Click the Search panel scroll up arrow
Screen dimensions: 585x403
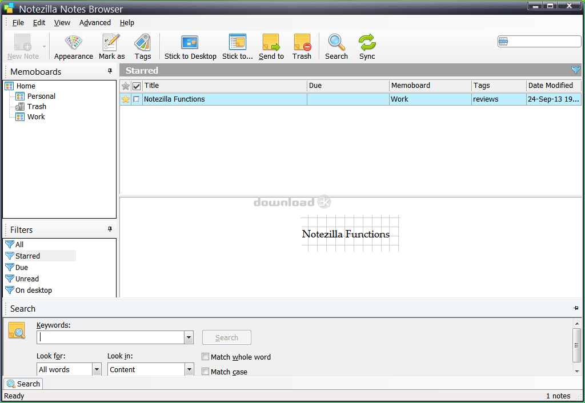[577, 324]
